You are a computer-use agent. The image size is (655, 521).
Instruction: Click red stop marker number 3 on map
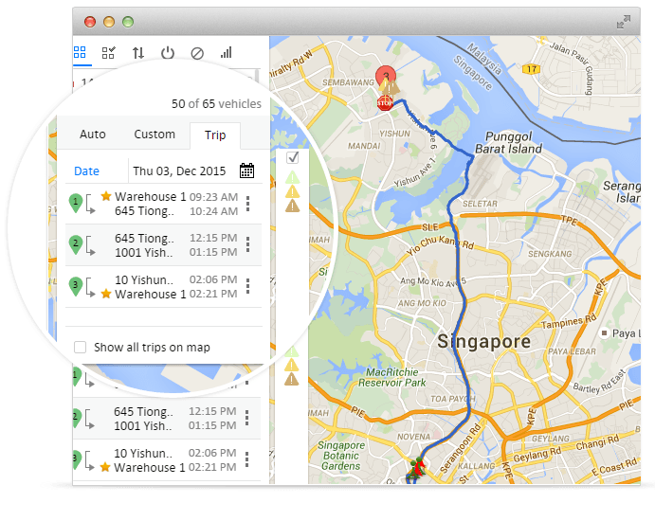386,77
